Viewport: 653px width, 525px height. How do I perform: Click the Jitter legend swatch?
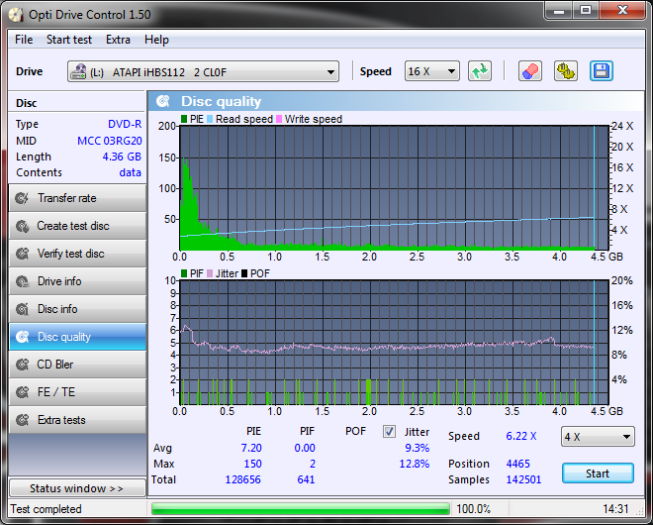210,273
